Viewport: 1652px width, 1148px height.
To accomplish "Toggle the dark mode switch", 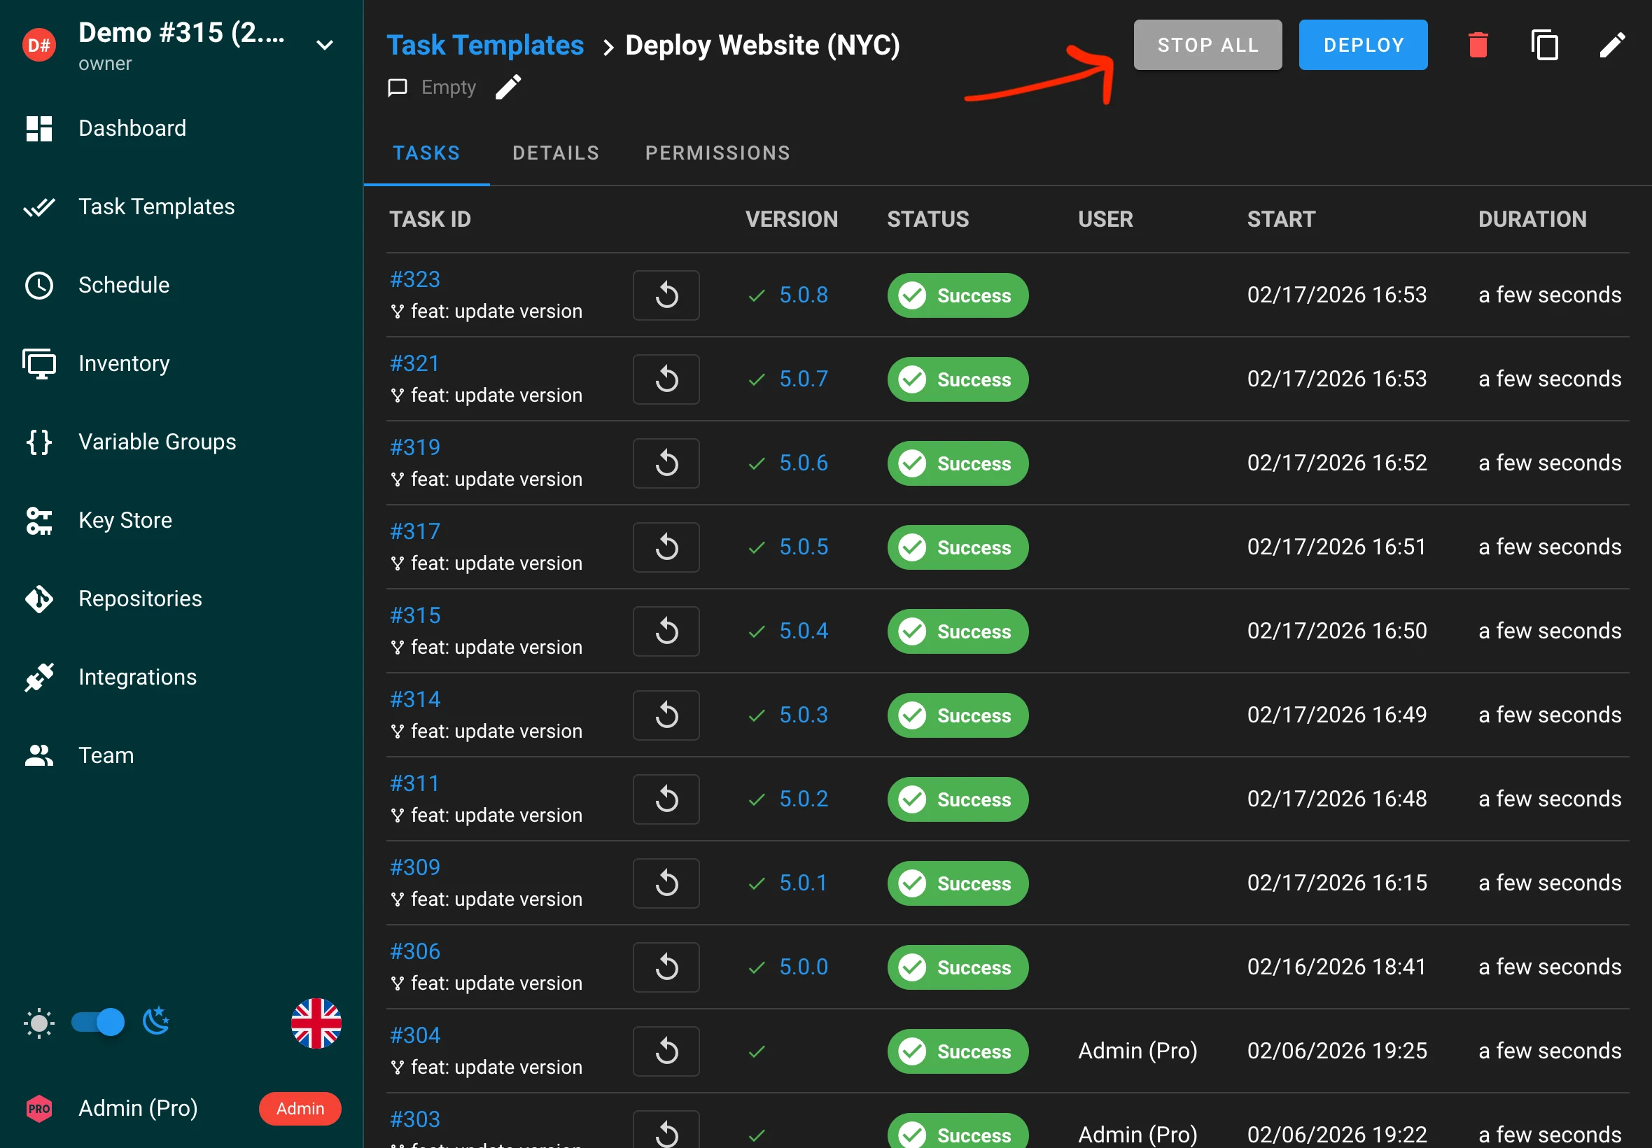I will (x=99, y=1022).
